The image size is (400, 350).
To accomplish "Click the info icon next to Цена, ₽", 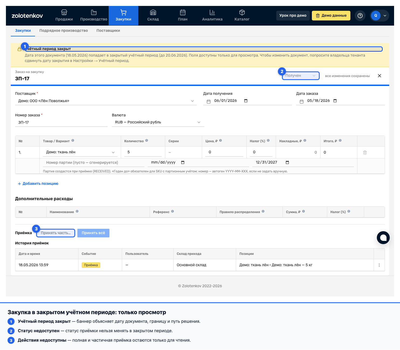I will click(x=220, y=141).
